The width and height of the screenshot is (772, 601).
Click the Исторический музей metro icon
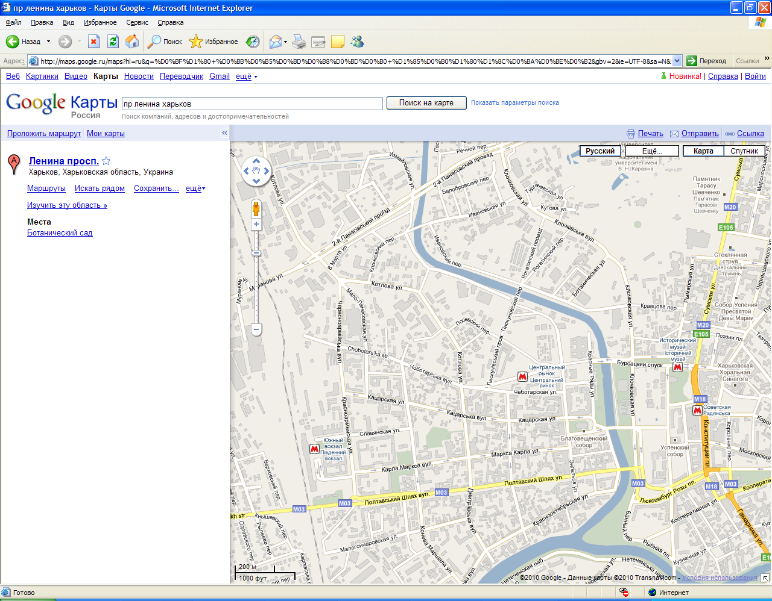[x=677, y=367]
